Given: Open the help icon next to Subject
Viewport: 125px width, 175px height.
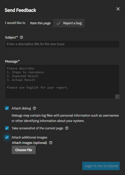Looking at the screenshot, I should point(21,37).
